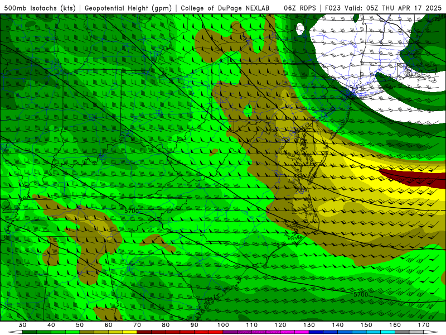The height and width of the screenshot is (335, 446).
Task: Click the "160" color bar label
Action: 395,325
